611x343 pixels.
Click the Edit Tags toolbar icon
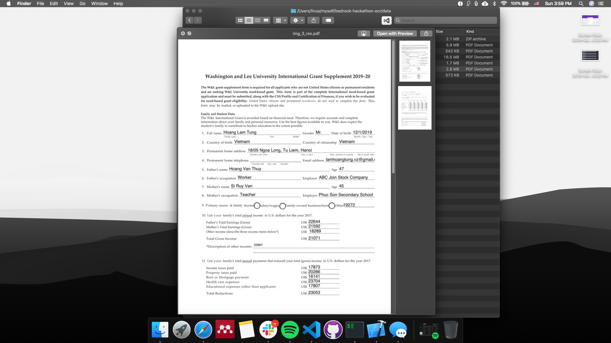point(328,20)
